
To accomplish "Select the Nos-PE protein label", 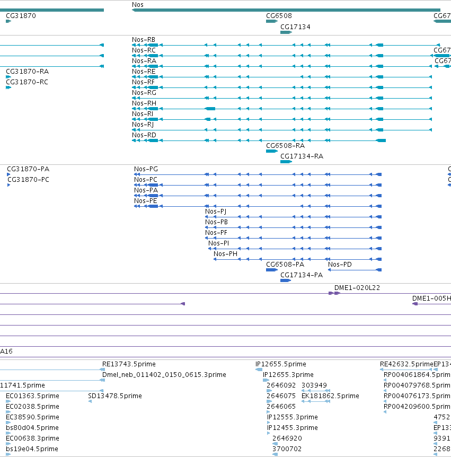I will point(146,201).
